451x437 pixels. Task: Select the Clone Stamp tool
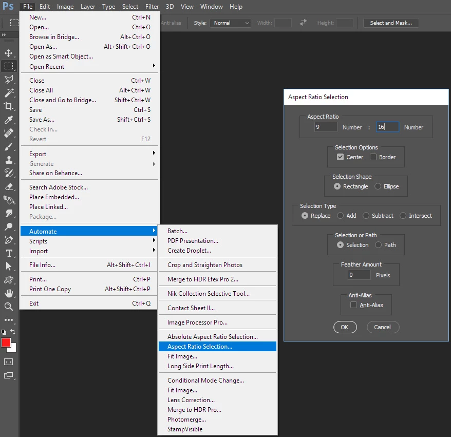pos(9,160)
